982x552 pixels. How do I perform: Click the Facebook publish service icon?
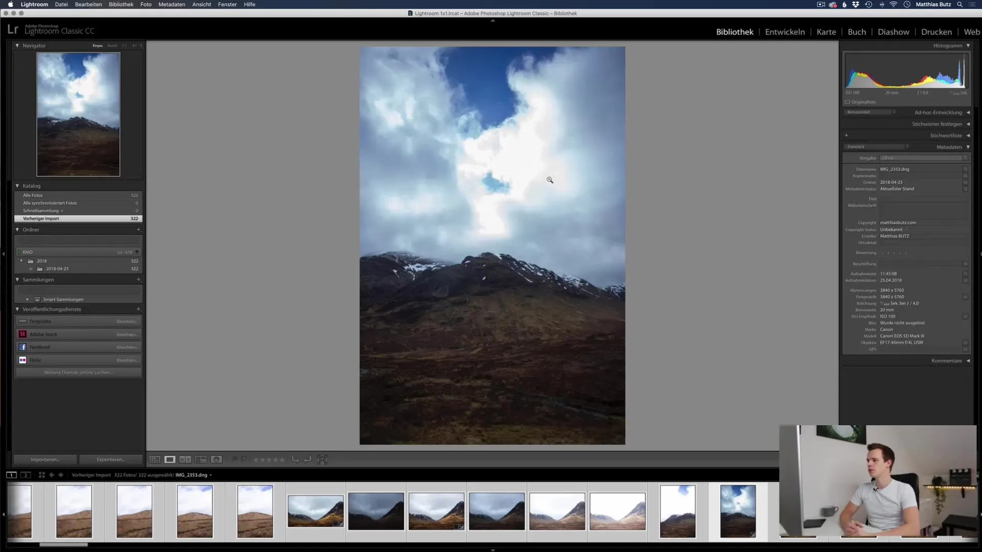pyautogui.click(x=23, y=347)
